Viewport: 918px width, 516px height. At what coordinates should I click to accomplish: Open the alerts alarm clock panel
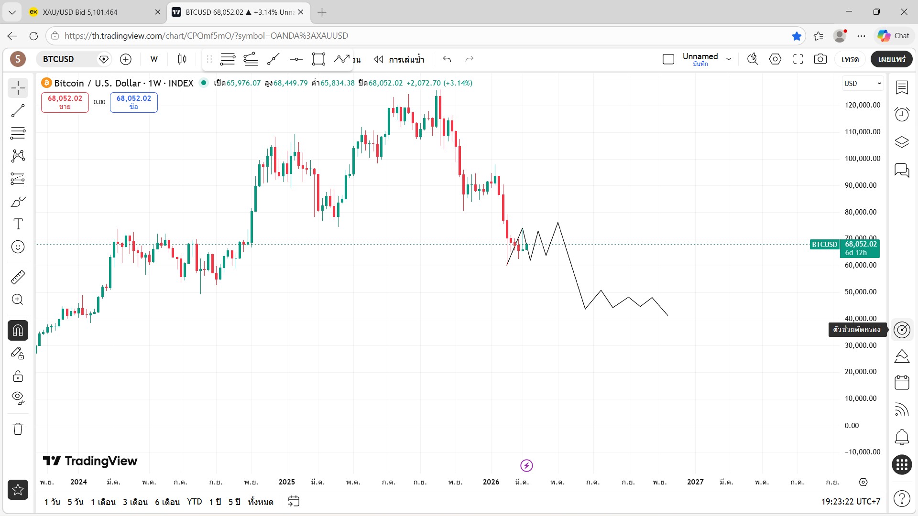902,114
